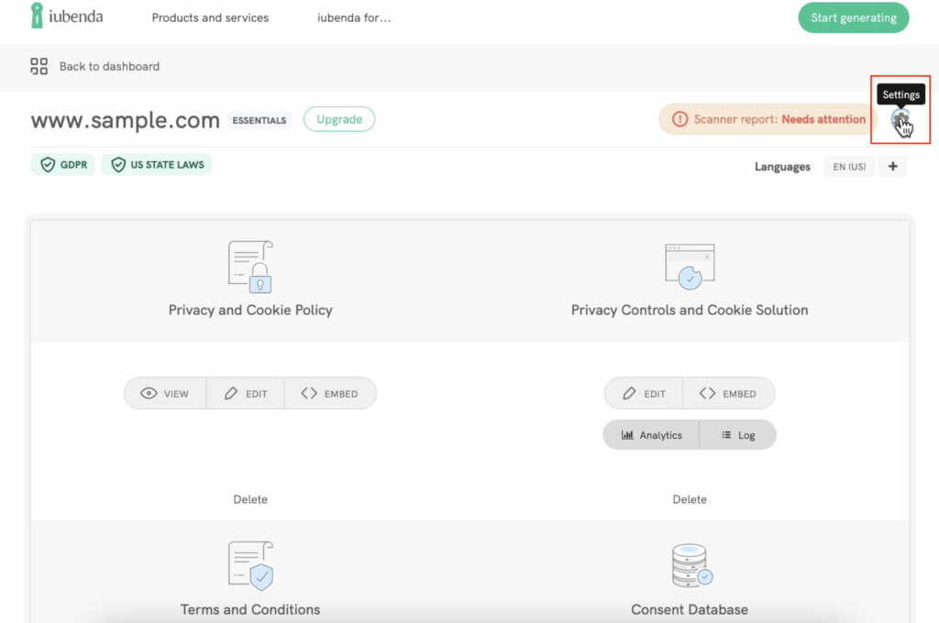The width and height of the screenshot is (939, 623).
Task: Click the US STATE LAWS badge
Action: pos(157,165)
